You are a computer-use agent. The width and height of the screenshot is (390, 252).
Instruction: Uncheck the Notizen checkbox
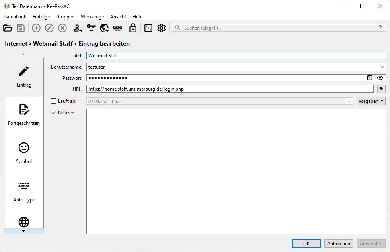coord(53,113)
